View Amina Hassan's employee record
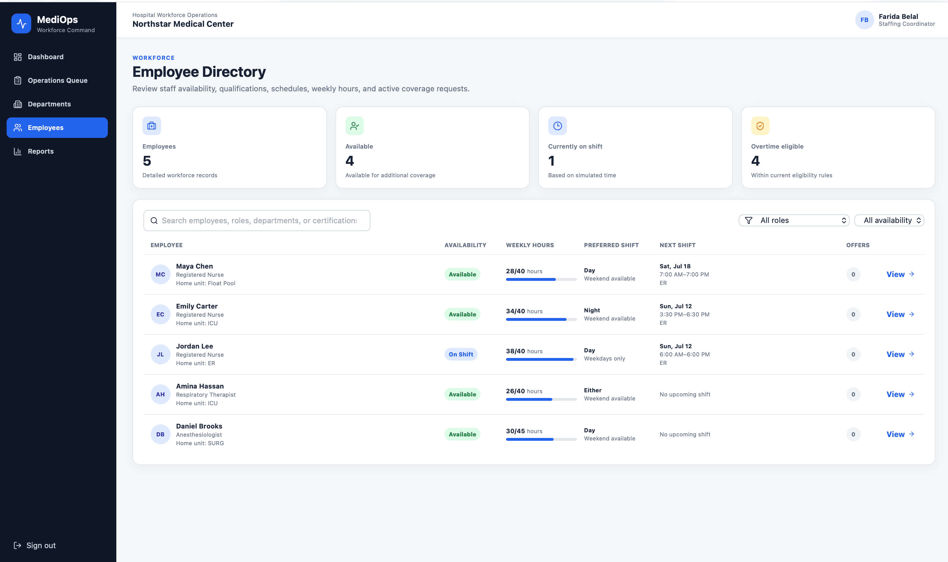 tap(901, 394)
